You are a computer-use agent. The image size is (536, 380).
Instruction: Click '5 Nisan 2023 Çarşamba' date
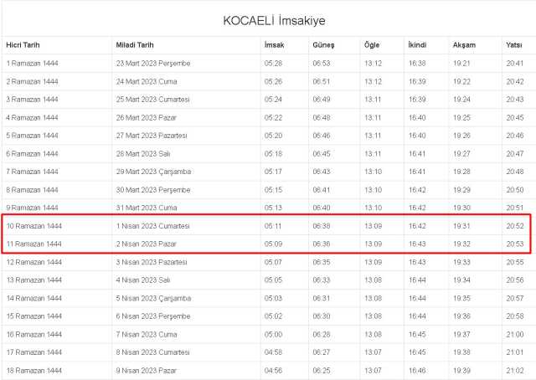[153, 298]
